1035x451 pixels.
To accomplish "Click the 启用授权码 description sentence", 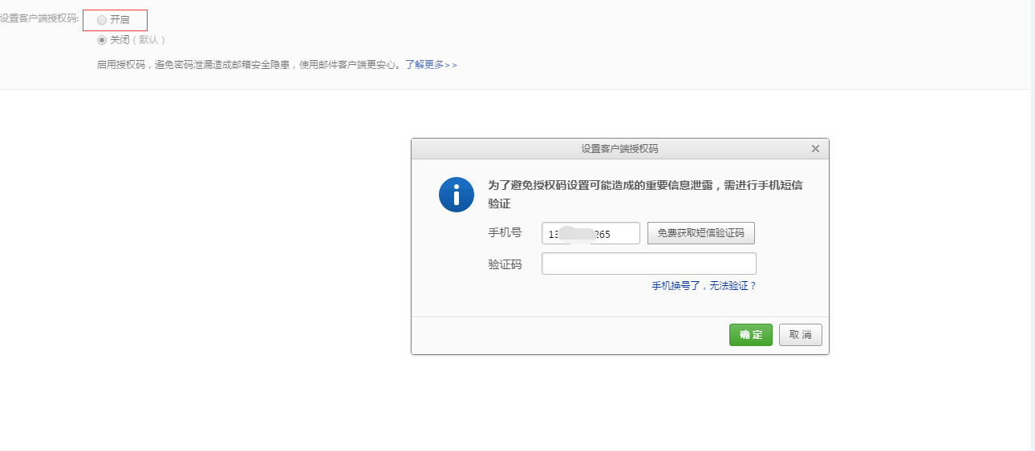I will [x=249, y=65].
